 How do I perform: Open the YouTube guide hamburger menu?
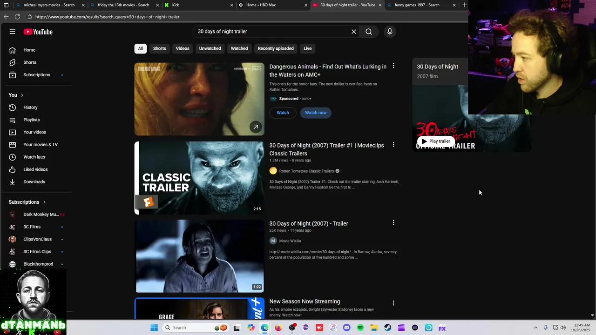12,32
